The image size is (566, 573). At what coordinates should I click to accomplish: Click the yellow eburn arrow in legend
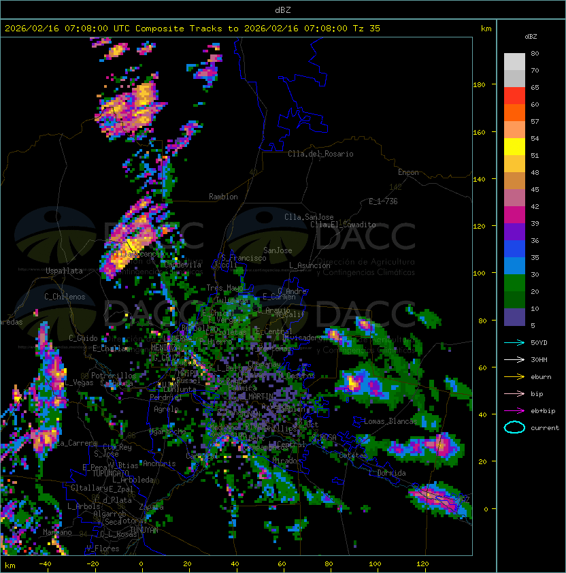click(x=514, y=377)
